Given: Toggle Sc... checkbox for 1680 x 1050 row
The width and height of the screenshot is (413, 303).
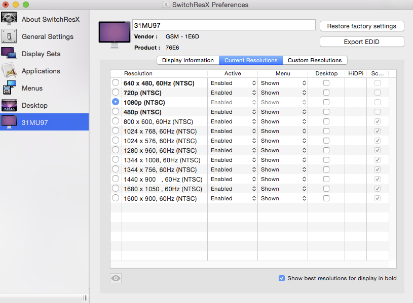Looking at the screenshot, I should point(378,189).
